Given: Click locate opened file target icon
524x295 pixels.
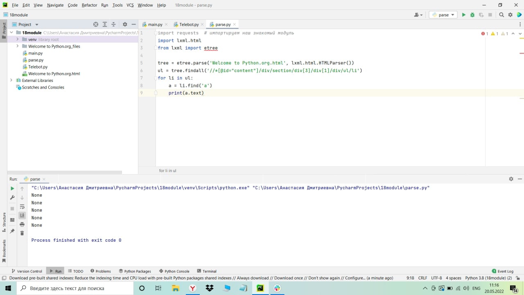Looking at the screenshot, I should [x=96, y=25].
